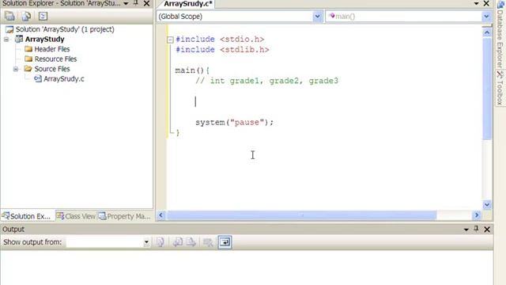The image size is (506, 285).
Task: Click the Find Message in Code icon in Output toolbar
Action: [160, 242]
